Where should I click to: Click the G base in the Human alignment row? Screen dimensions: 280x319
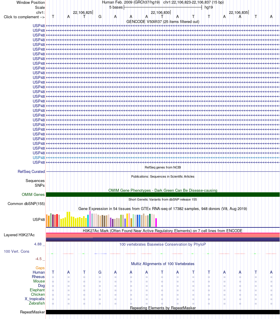click(x=100, y=272)
